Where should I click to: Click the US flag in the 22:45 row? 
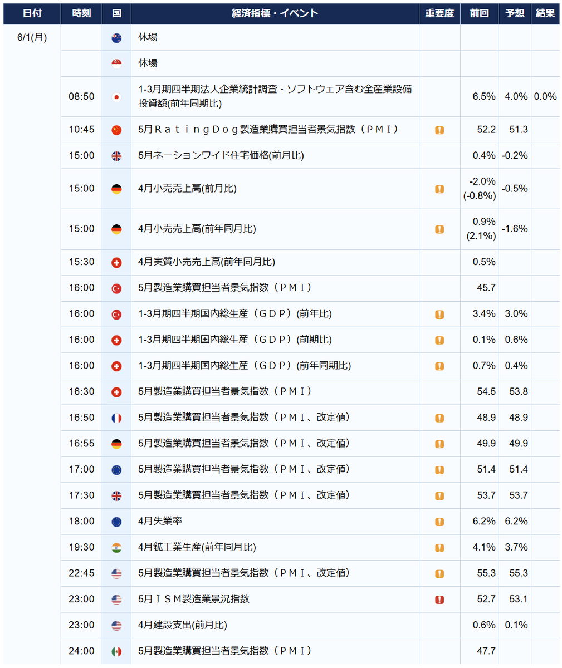116,573
